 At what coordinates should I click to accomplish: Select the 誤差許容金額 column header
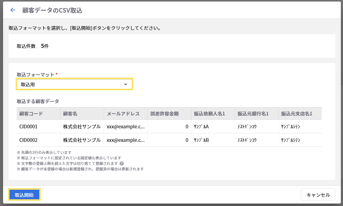(165, 114)
